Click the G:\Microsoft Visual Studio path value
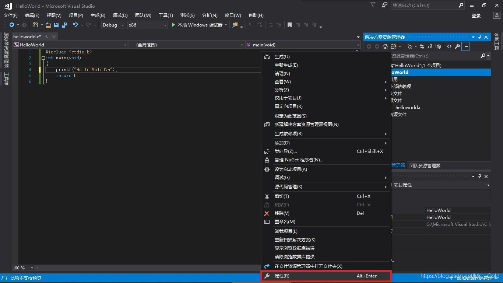The height and width of the screenshot is (283, 503). (x=458, y=224)
